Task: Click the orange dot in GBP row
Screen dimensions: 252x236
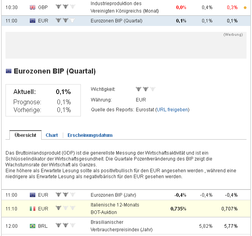Action: pyautogui.click(x=245, y=7)
